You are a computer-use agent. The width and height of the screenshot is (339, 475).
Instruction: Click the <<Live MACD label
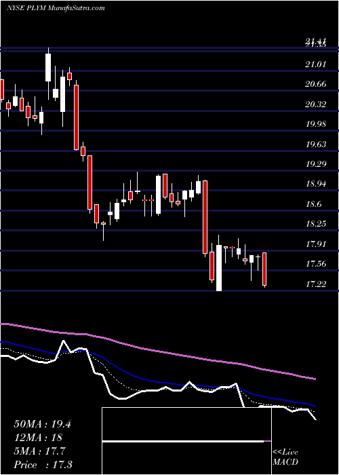coord(285,457)
